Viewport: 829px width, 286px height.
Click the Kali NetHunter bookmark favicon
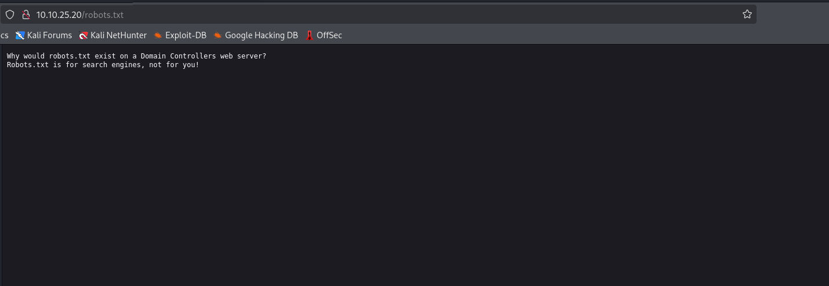[83, 35]
